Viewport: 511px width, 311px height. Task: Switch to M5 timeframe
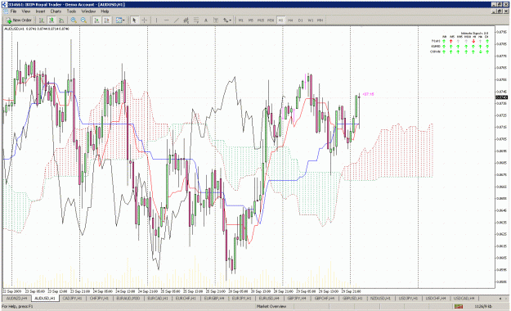(251, 20)
